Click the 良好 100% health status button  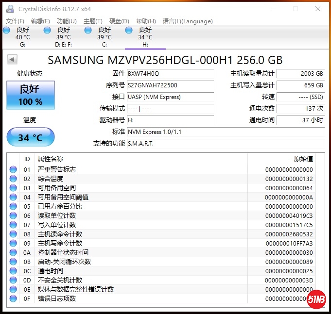coord(31,95)
